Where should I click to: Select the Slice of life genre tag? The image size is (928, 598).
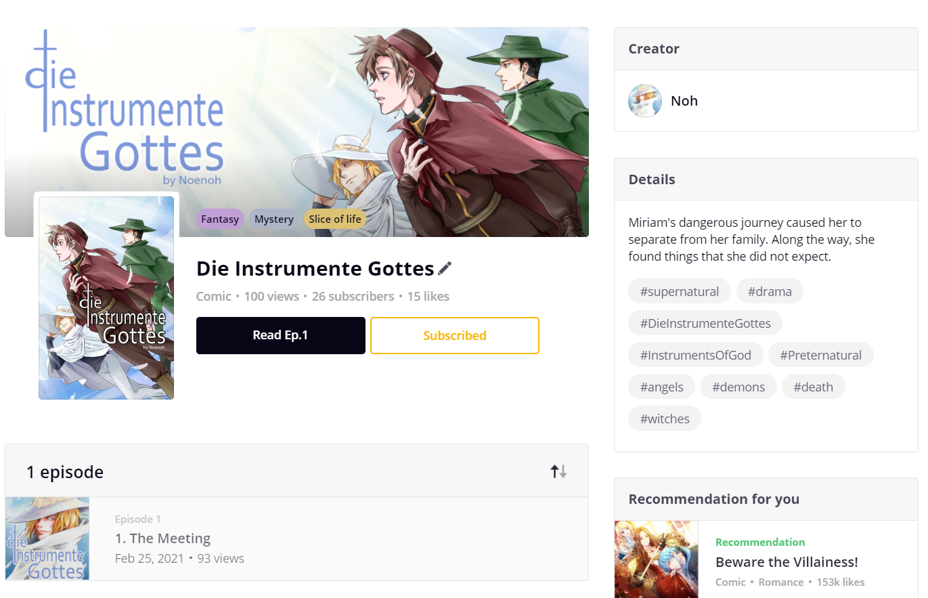coord(334,219)
